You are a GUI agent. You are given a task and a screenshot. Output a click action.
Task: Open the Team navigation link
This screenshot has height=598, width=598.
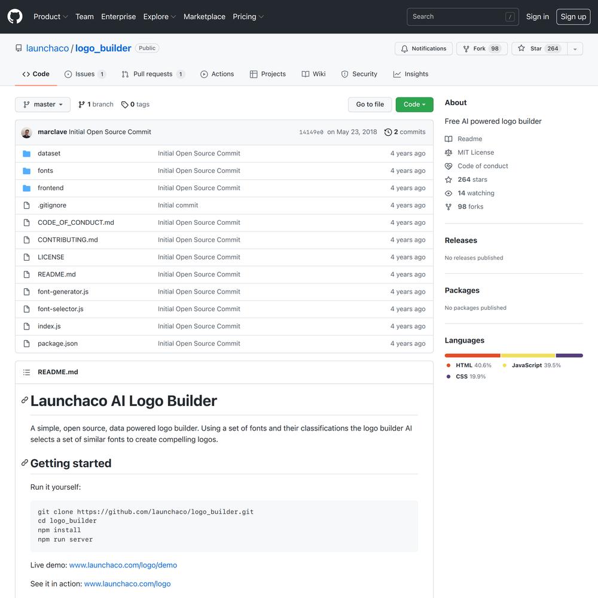coord(84,17)
